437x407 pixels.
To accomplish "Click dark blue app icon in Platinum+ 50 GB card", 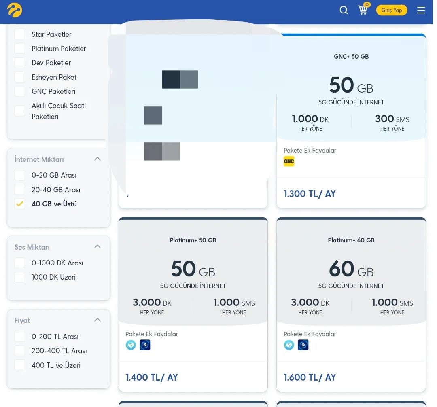I will [144, 345].
